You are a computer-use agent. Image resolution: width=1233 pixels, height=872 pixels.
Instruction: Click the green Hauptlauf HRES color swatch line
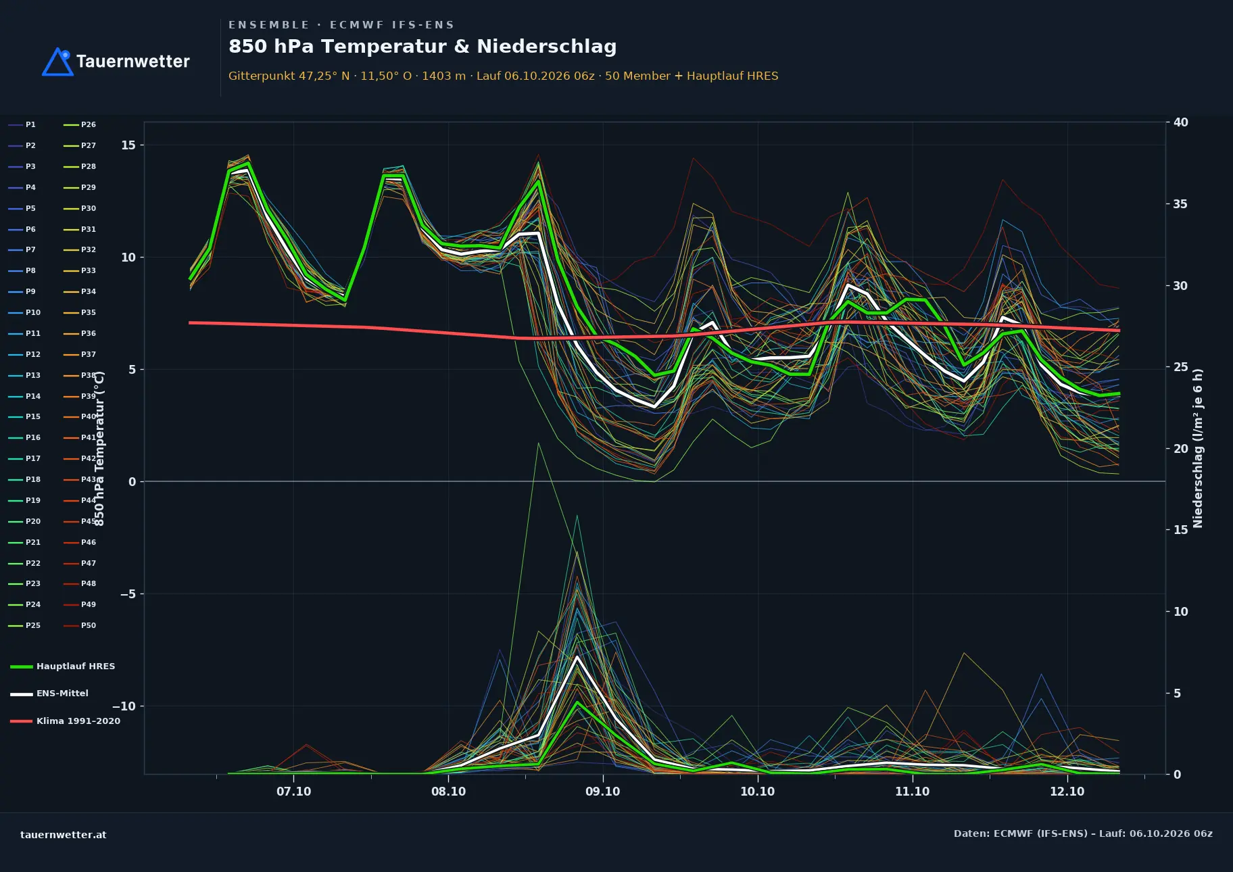pos(22,667)
